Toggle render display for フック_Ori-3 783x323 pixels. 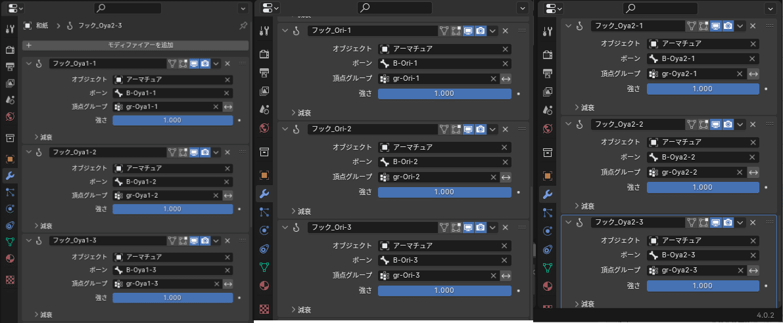coord(481,227)
